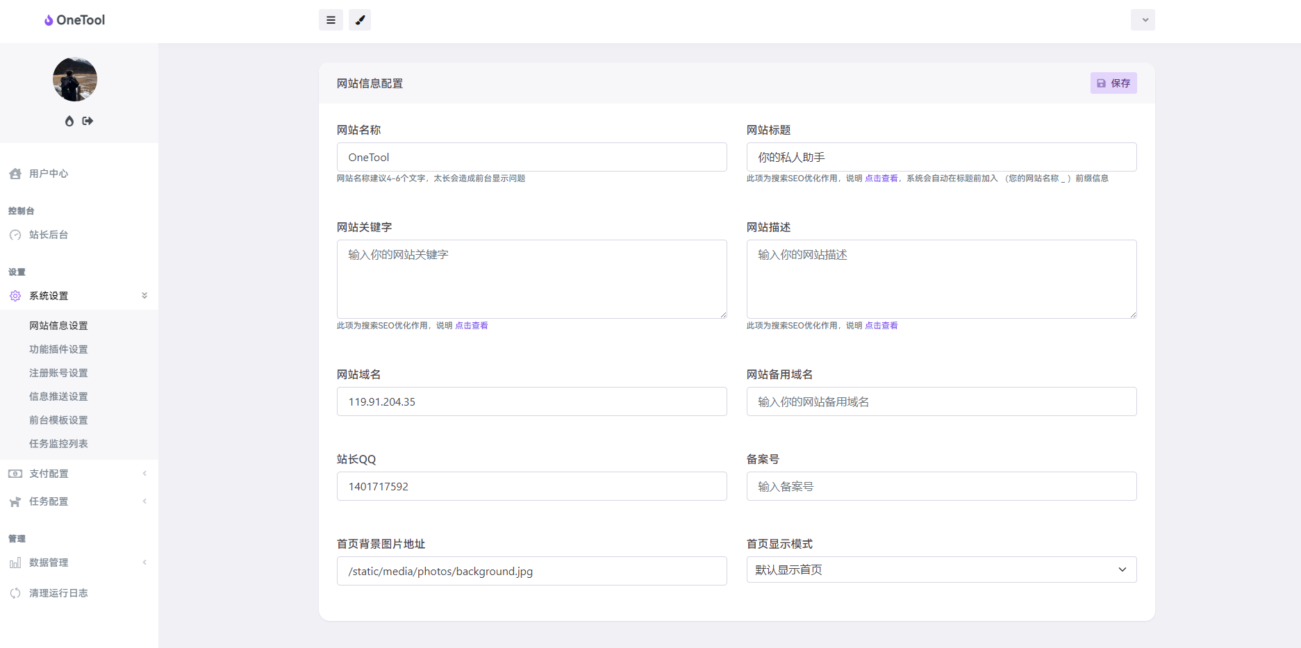The width and height of the screenshot is (1301, 648).
Task: Expand 数据管理 menu arrow
Action: (144, 563)
